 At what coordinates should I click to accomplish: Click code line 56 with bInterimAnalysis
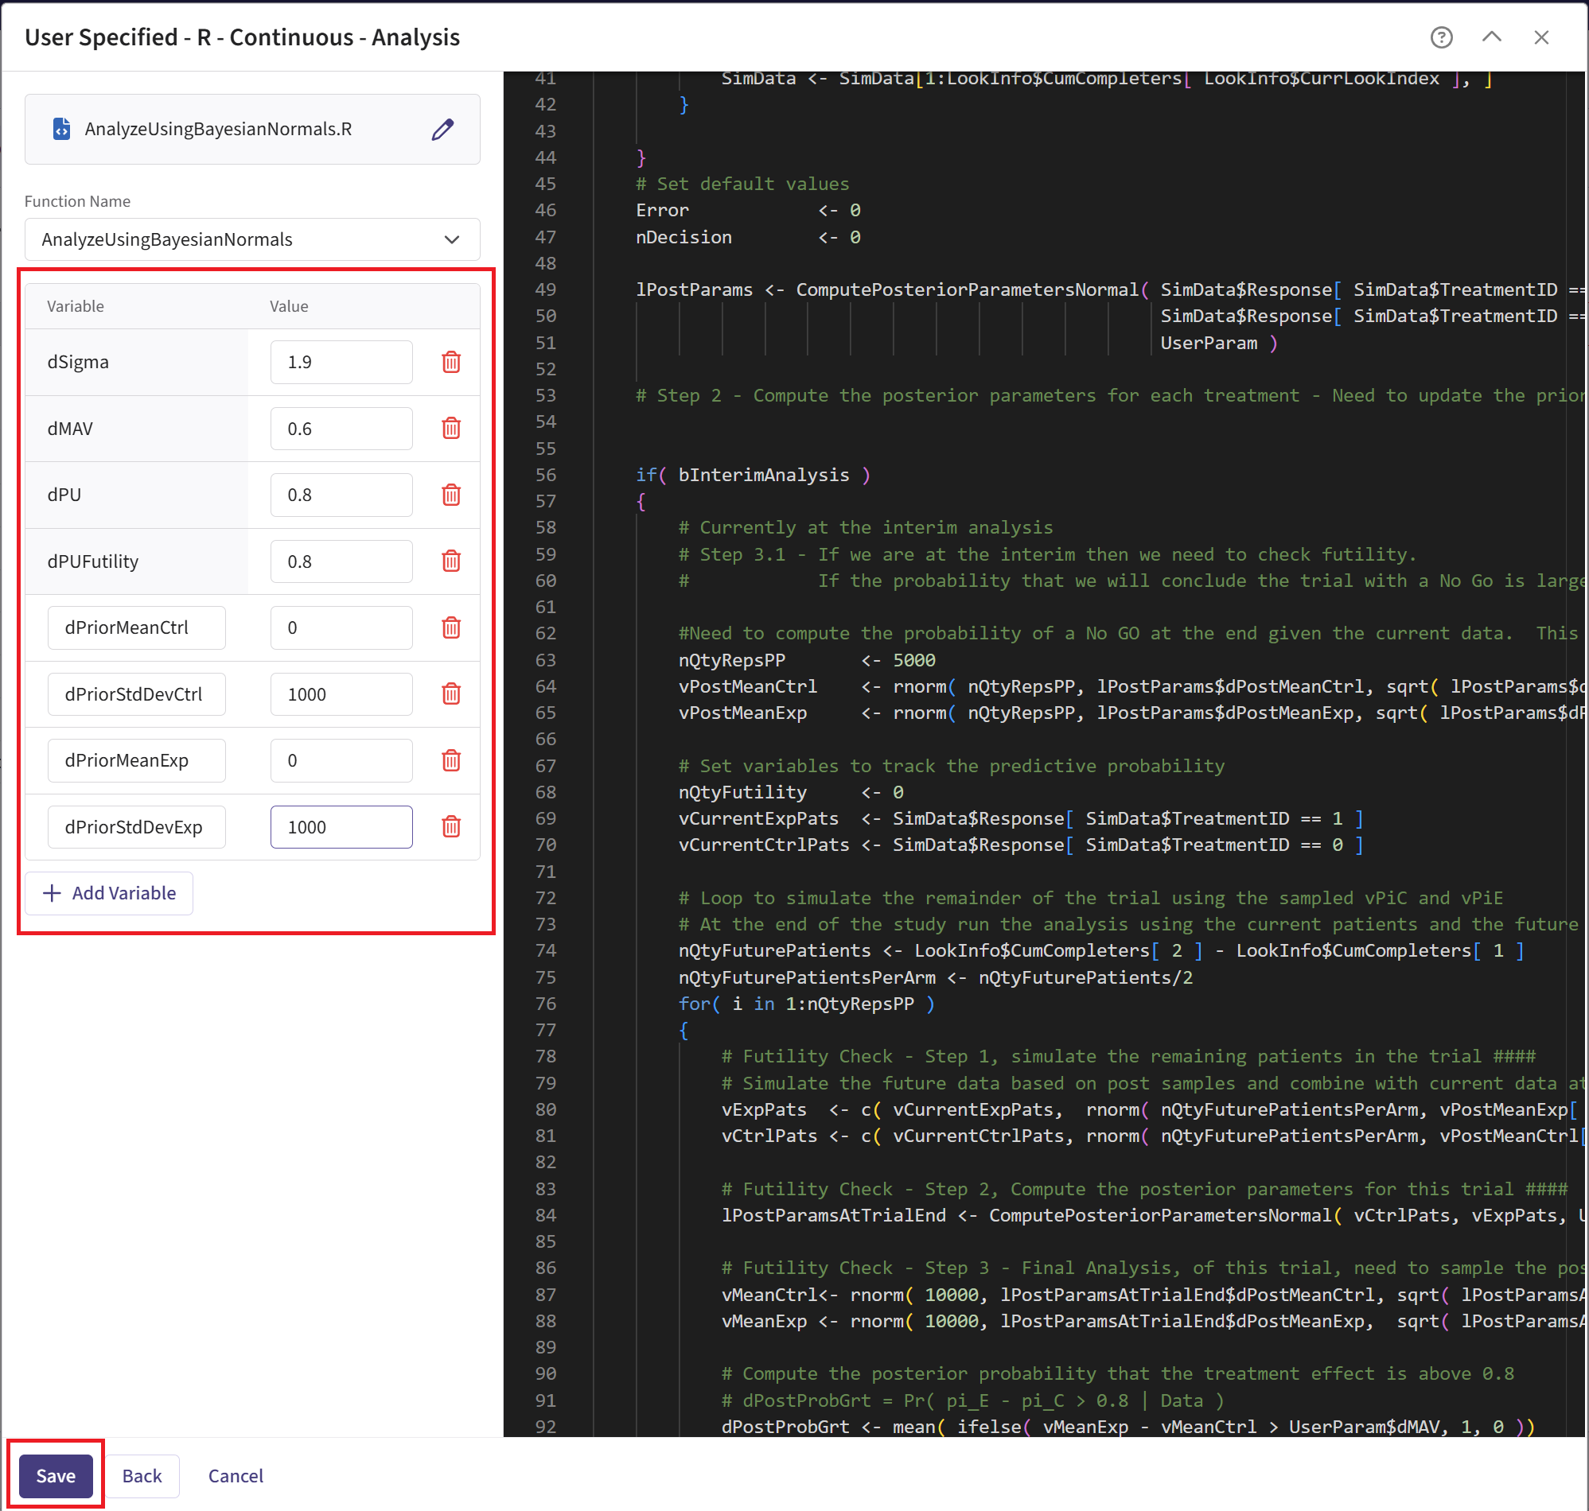(x=762, y=476)
